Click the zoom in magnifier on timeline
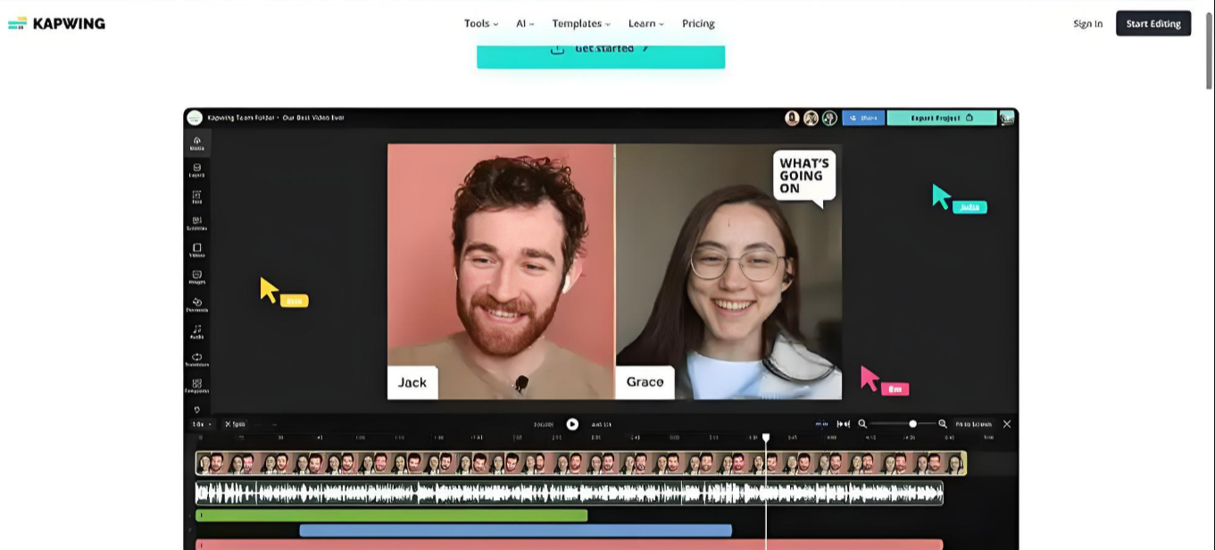Image resolution: width=1215 pixels, height=550 pixels. (x=943, y=424)
